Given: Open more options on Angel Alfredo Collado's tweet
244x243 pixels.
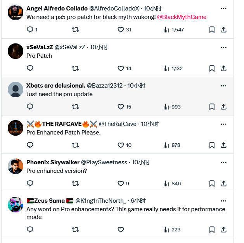Looking at the screenshot, I should [223, 9].
